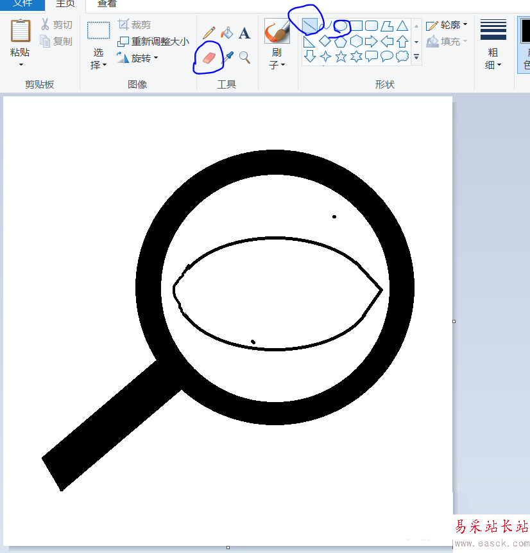
Task: Select the Fill with color bucket
Action: pos(227,33)
